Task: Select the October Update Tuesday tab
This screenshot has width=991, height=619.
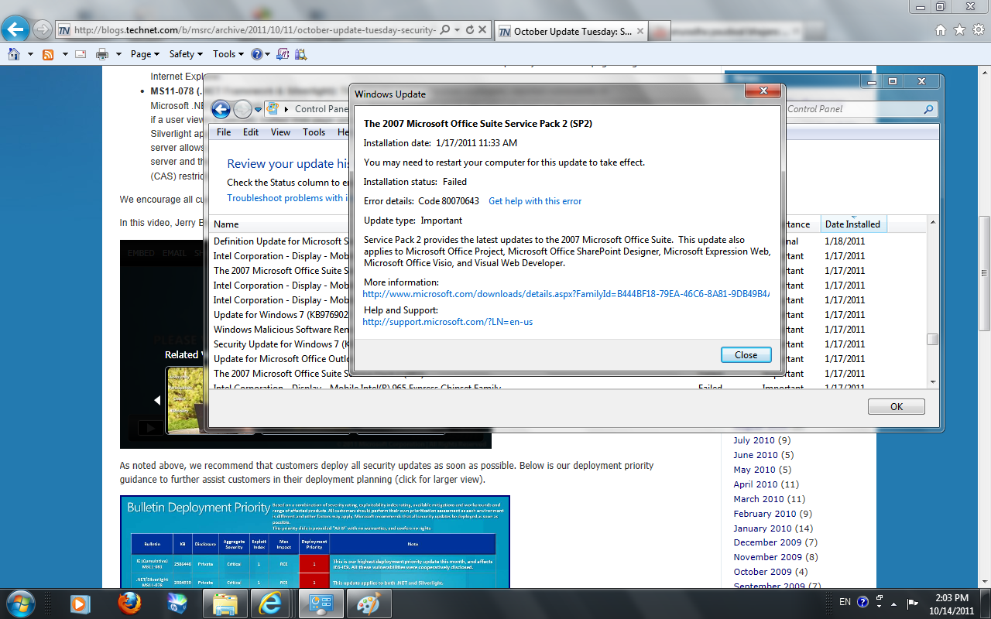Action: 571,31
